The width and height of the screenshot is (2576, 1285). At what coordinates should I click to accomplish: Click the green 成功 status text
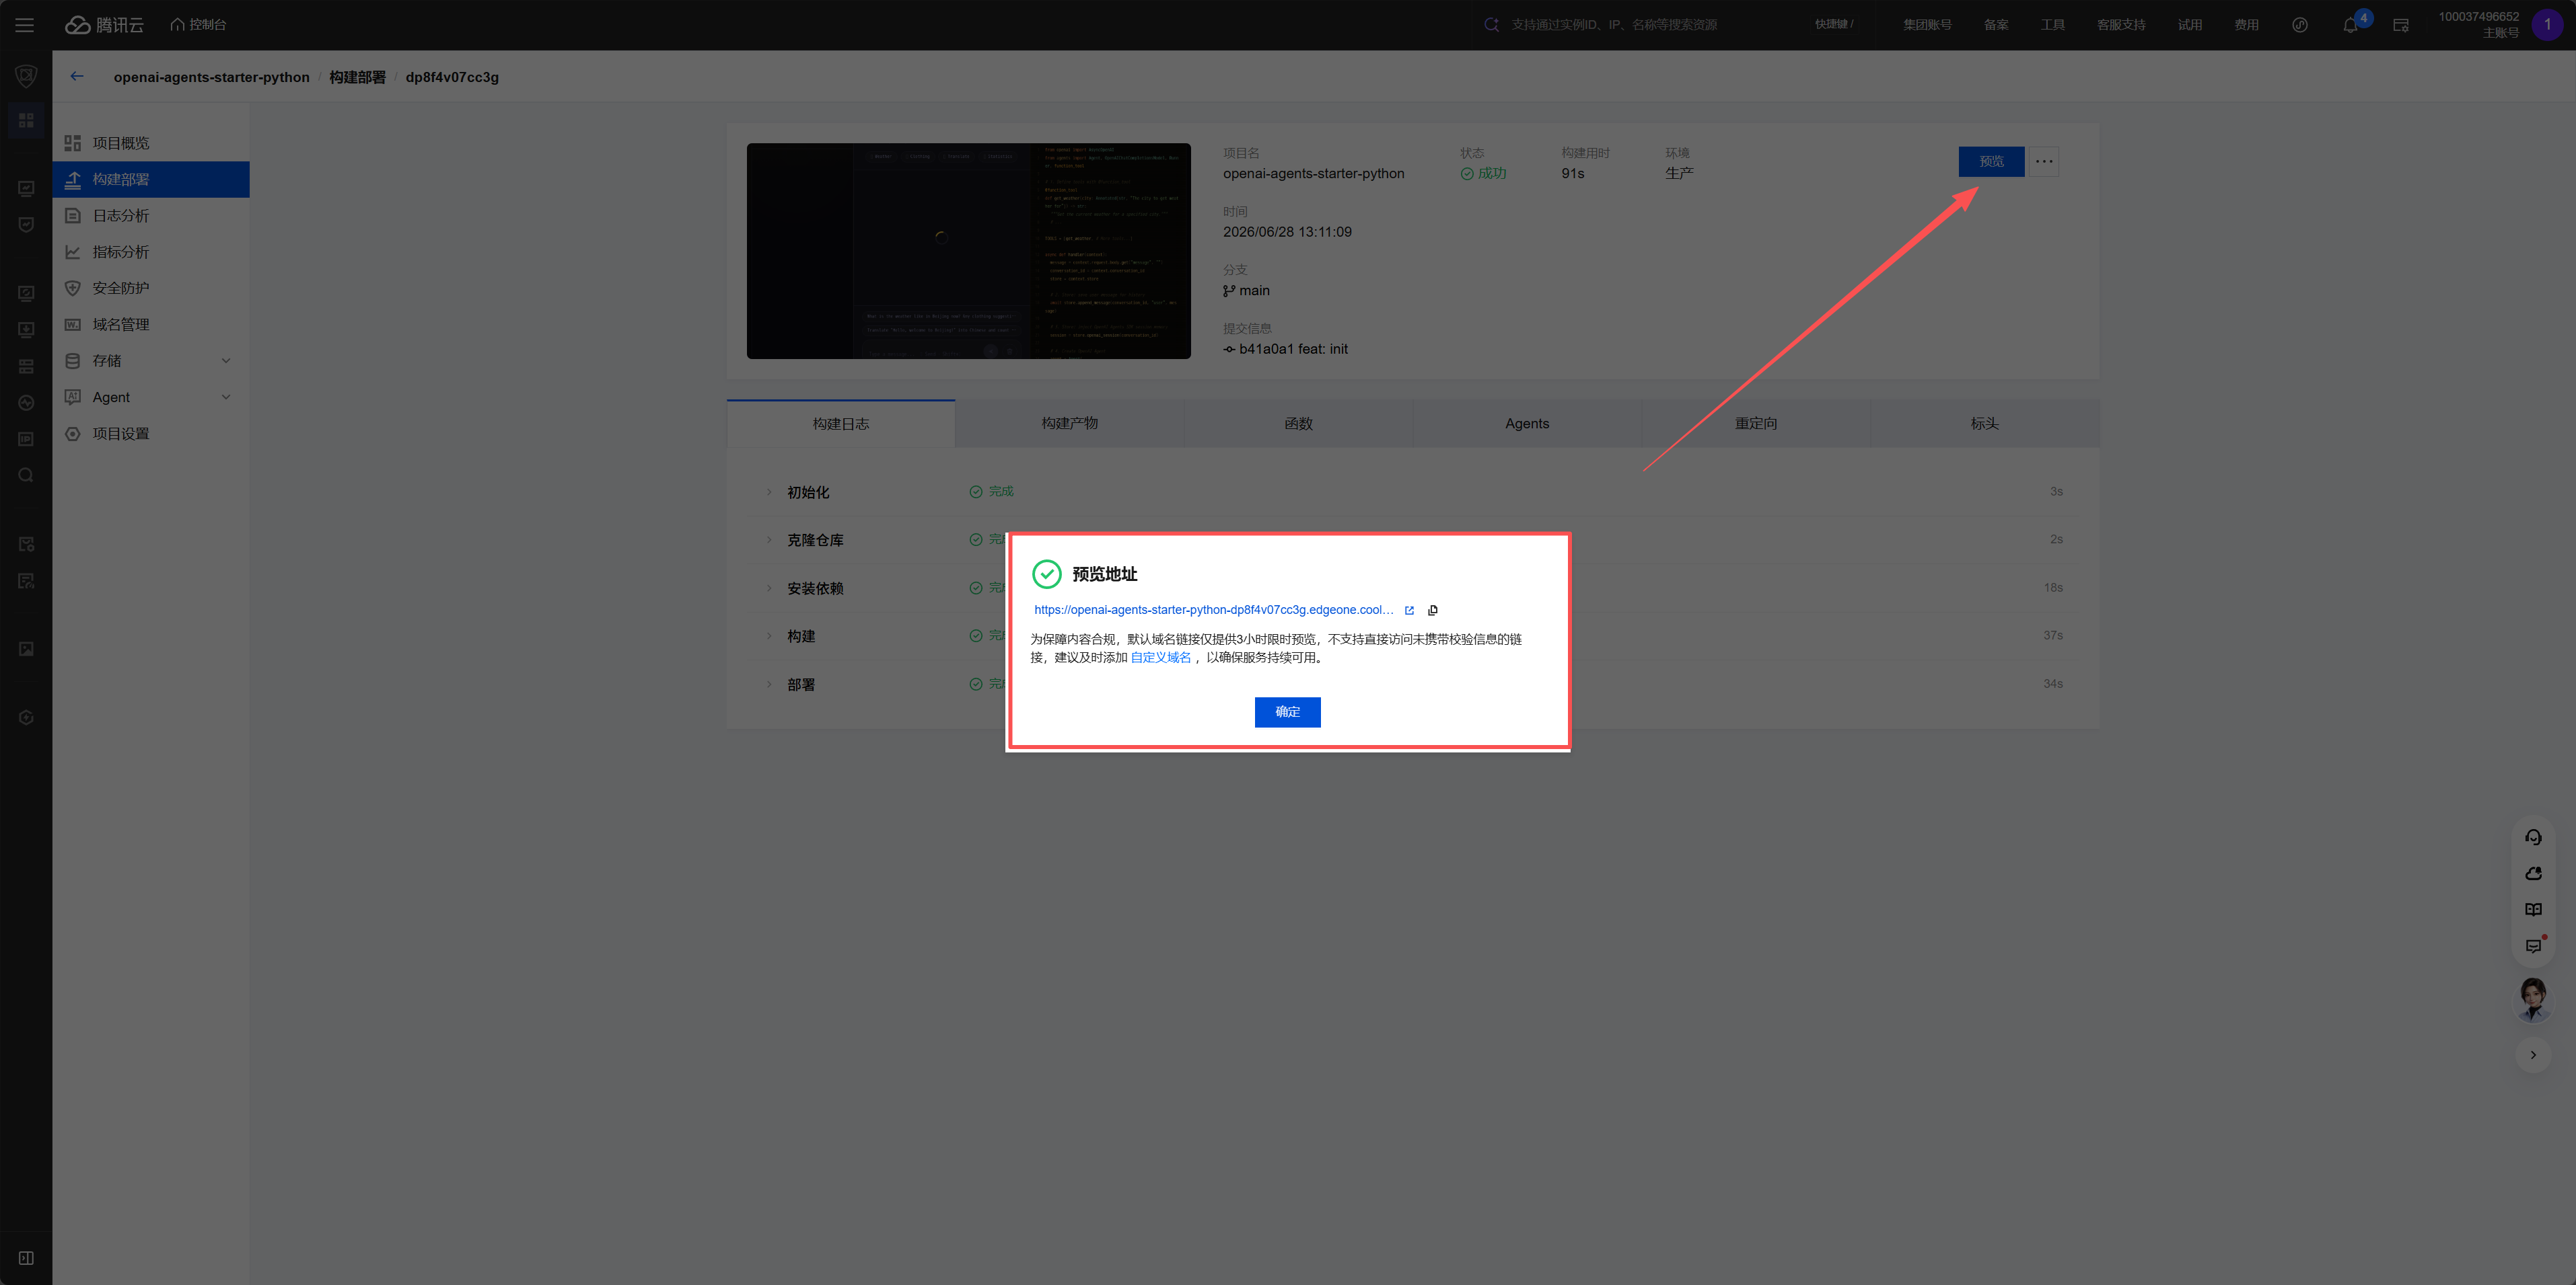pyautogui.click(x=1491, y=174)
